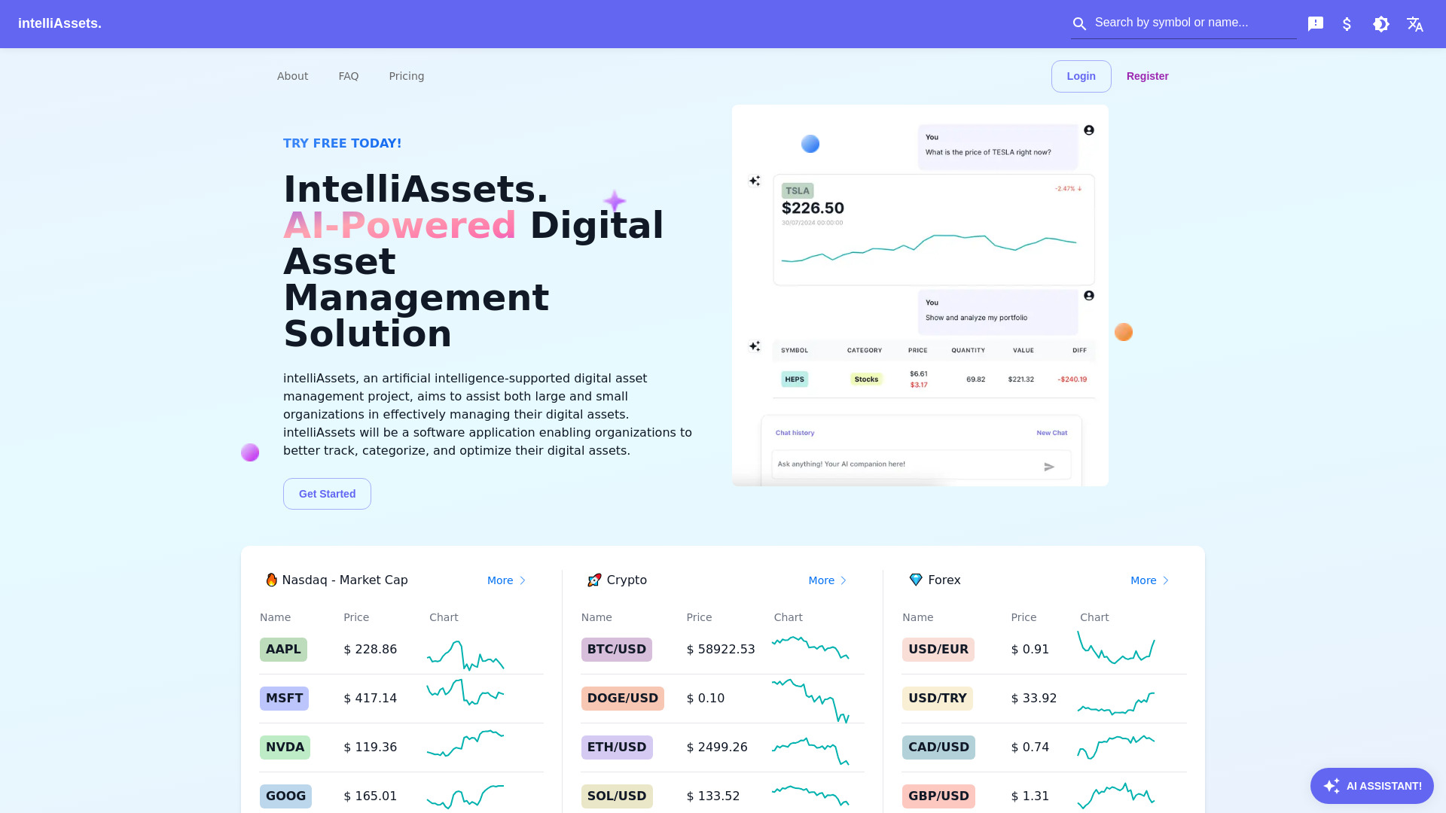Click the FAQ navigation item
Viewport: 1446px width, 813px height.
coord(349,75)
